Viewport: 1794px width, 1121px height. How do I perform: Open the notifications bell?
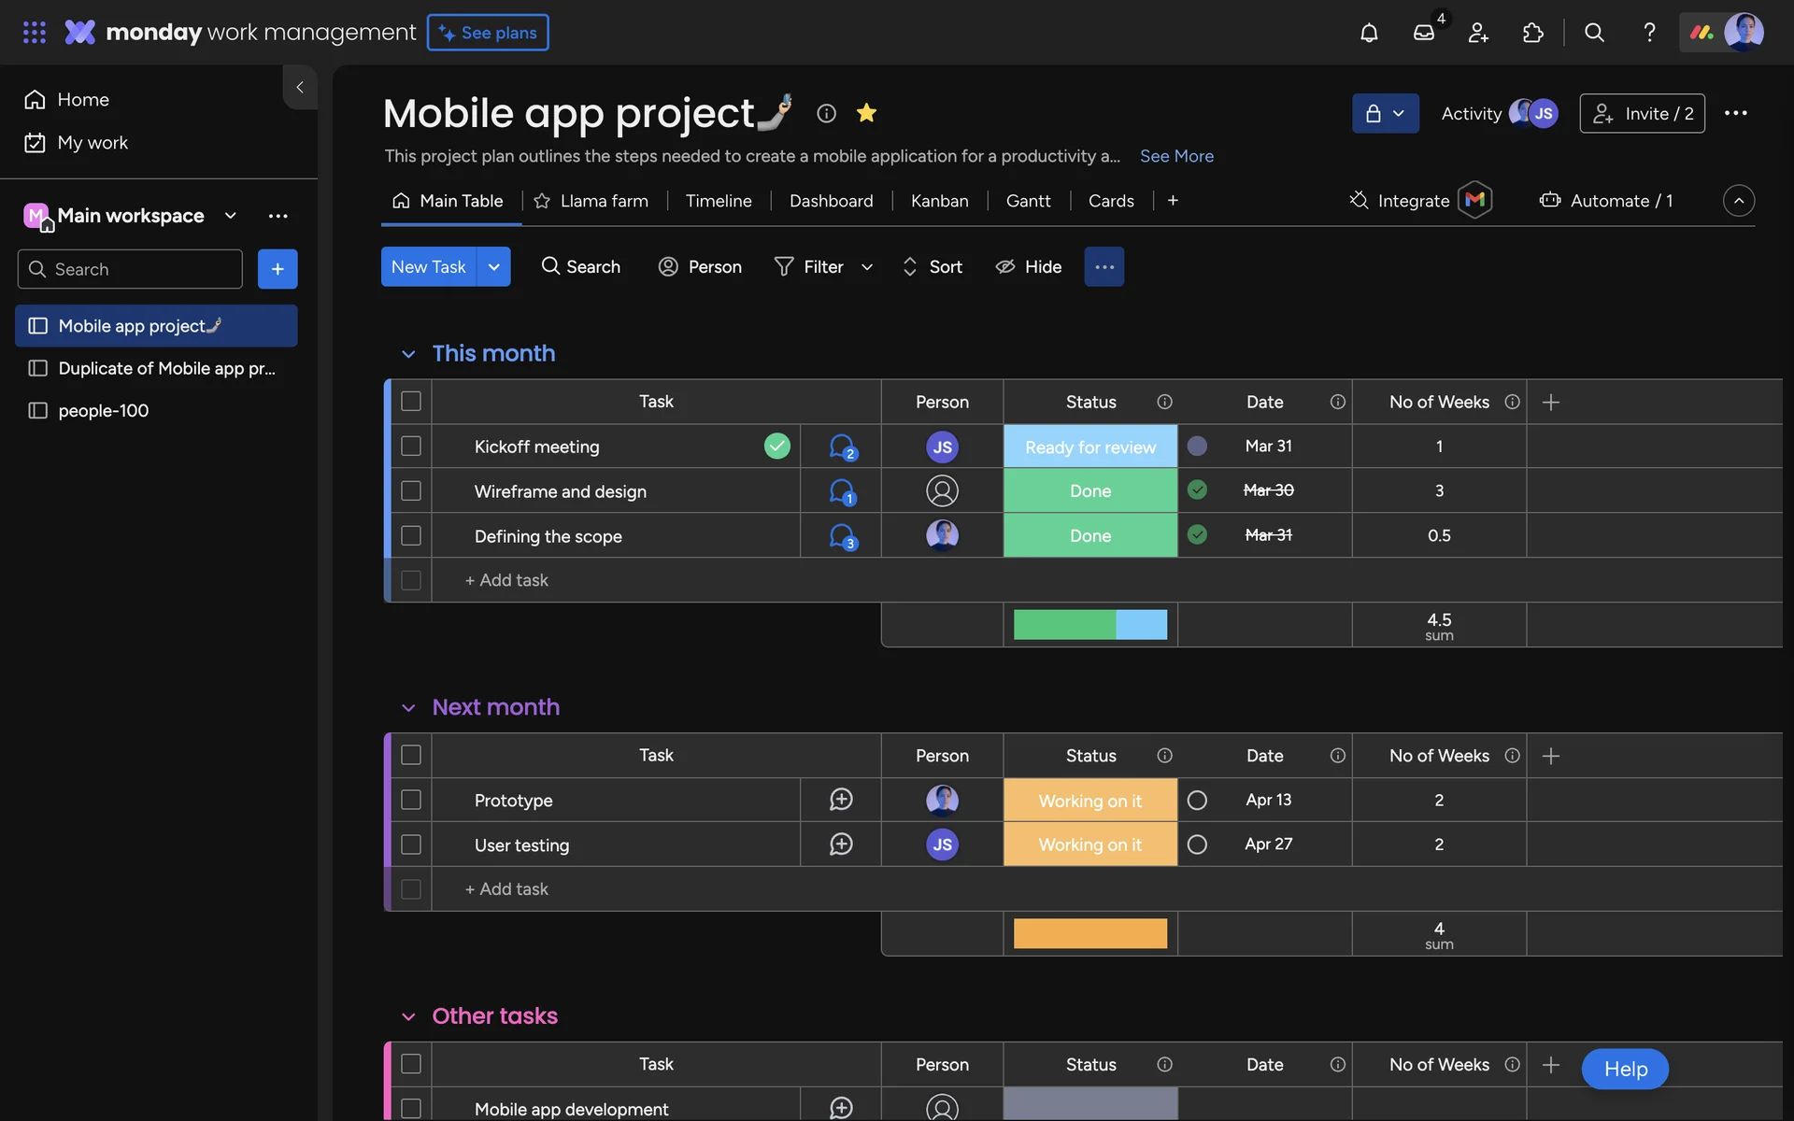pyautogui.click(x=1369, y=33)
